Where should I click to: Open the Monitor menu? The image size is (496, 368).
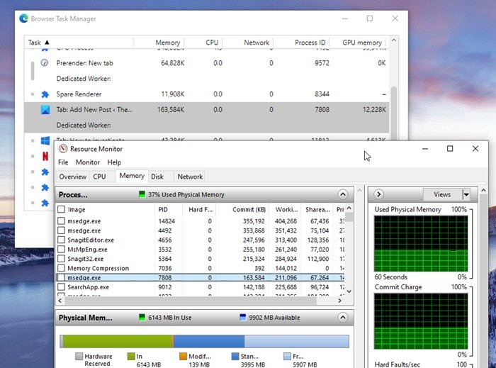[x=88, y=162]
